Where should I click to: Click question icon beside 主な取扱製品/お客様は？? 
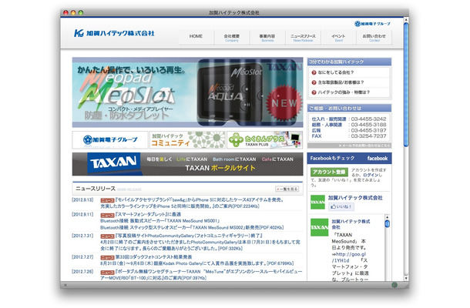coord(314,82)
